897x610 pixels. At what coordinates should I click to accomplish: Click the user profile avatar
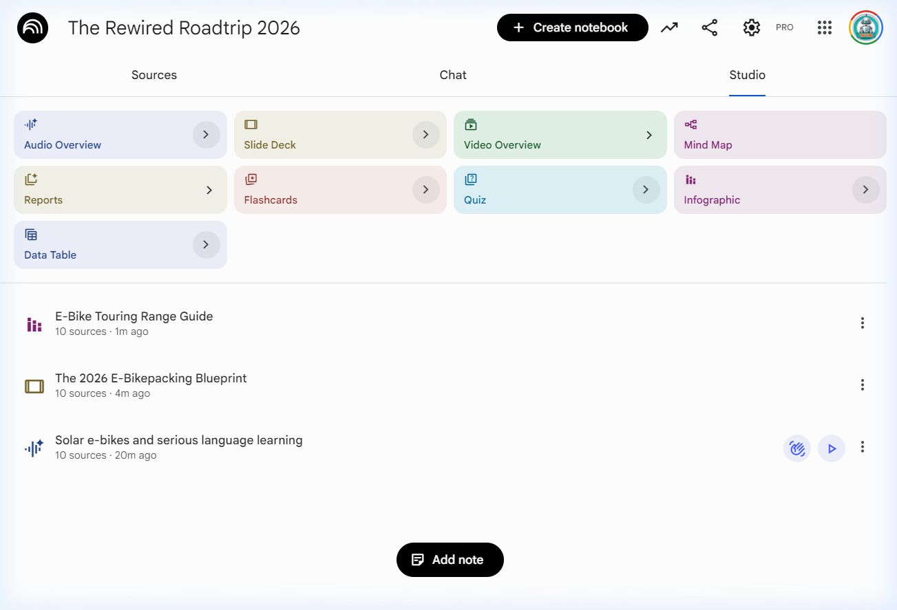pyautogui.click(x=865, y=28)
